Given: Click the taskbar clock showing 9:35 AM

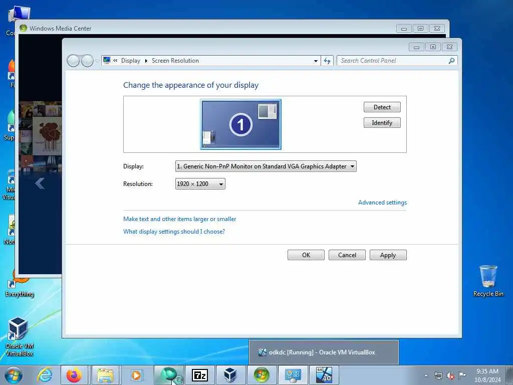Looking at the screenshot, I should coord(487,375).
